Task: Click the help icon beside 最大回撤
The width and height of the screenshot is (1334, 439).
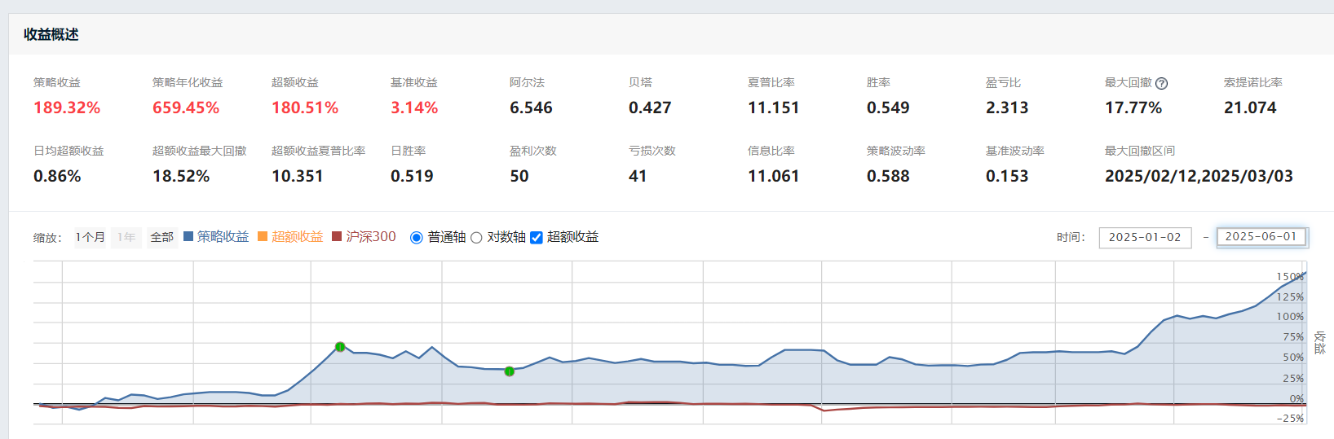Action: 1162,83
